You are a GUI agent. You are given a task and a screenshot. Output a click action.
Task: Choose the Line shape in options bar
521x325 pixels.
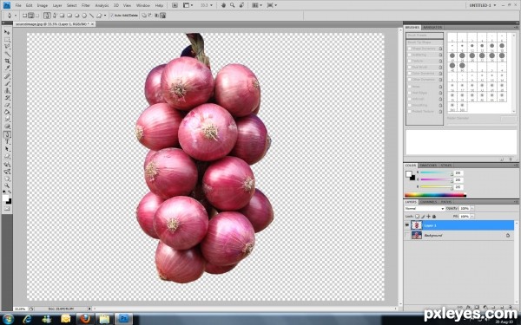(92, 16)
